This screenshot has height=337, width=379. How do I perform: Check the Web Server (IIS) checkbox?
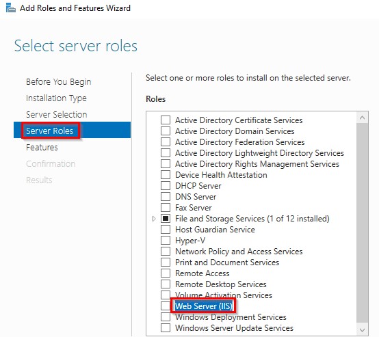pyautogui.click(x=166, y=306)
